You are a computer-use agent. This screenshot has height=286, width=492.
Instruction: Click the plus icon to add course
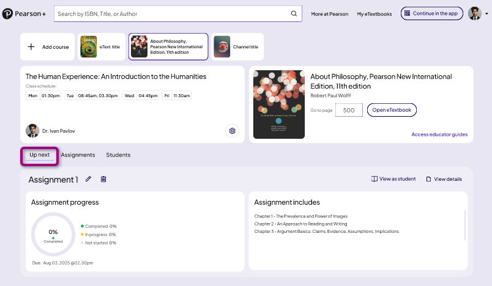[32, 47]
